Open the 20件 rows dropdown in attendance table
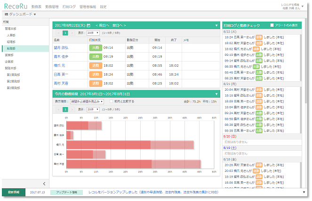 (93, 33)
